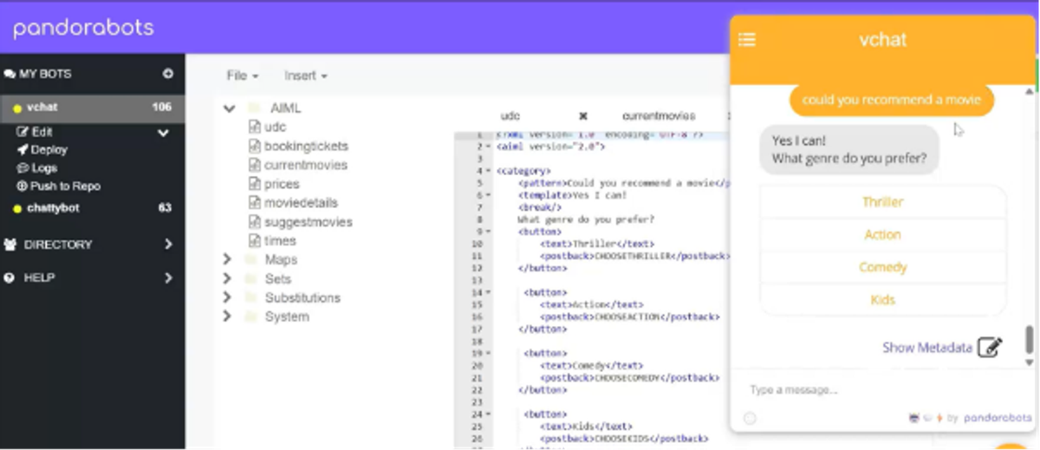Focus the Type a message input field
The width and height of the screenshot is (1040, 450).
881,390
